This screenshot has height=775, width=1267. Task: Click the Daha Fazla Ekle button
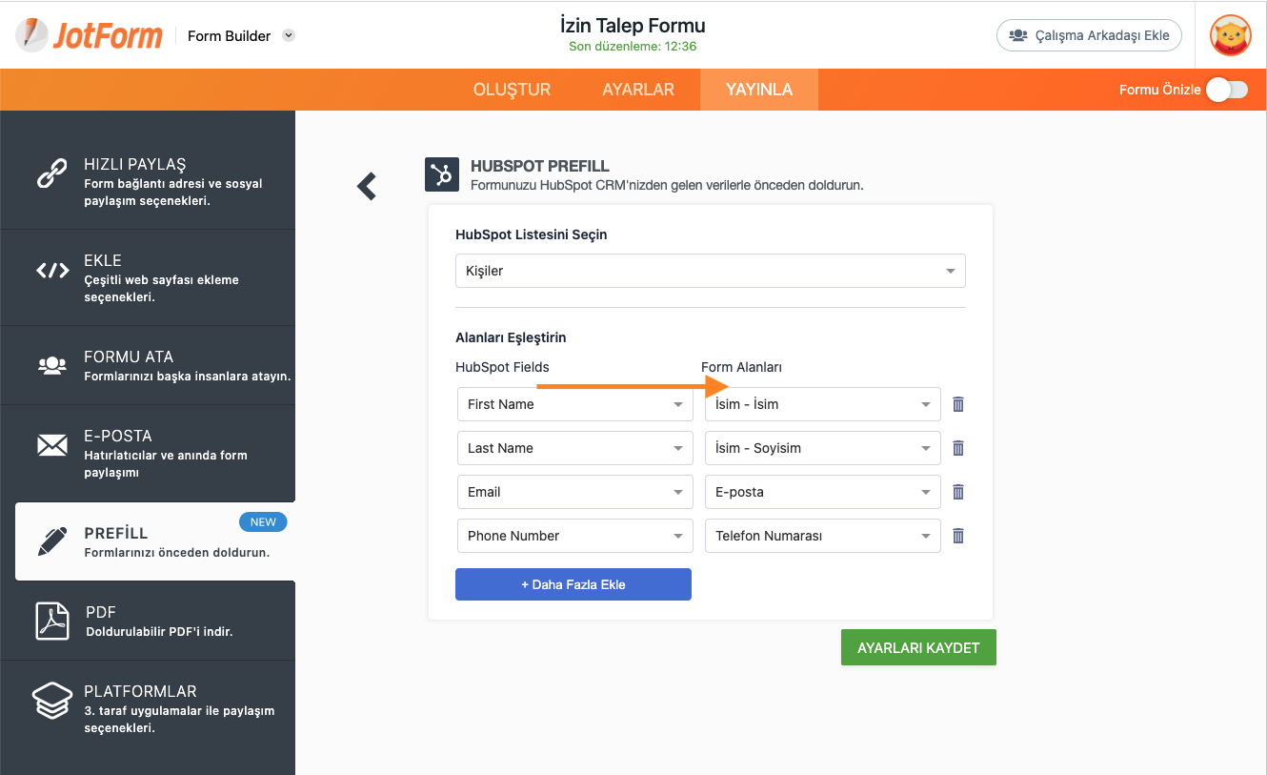(x=573, y=584)
